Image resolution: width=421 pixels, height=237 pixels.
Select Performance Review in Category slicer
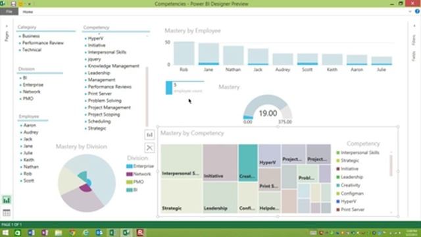click(x=43, y=43)
